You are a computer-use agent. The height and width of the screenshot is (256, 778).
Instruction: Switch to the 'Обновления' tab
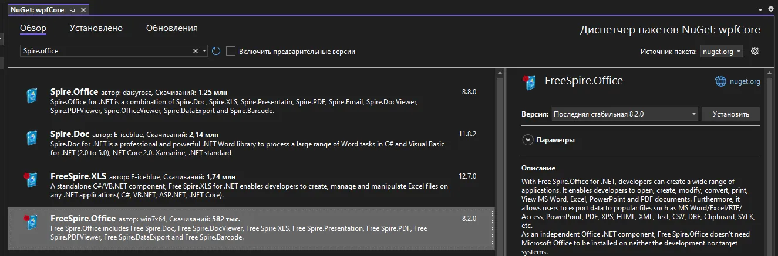tap(172, 28)
